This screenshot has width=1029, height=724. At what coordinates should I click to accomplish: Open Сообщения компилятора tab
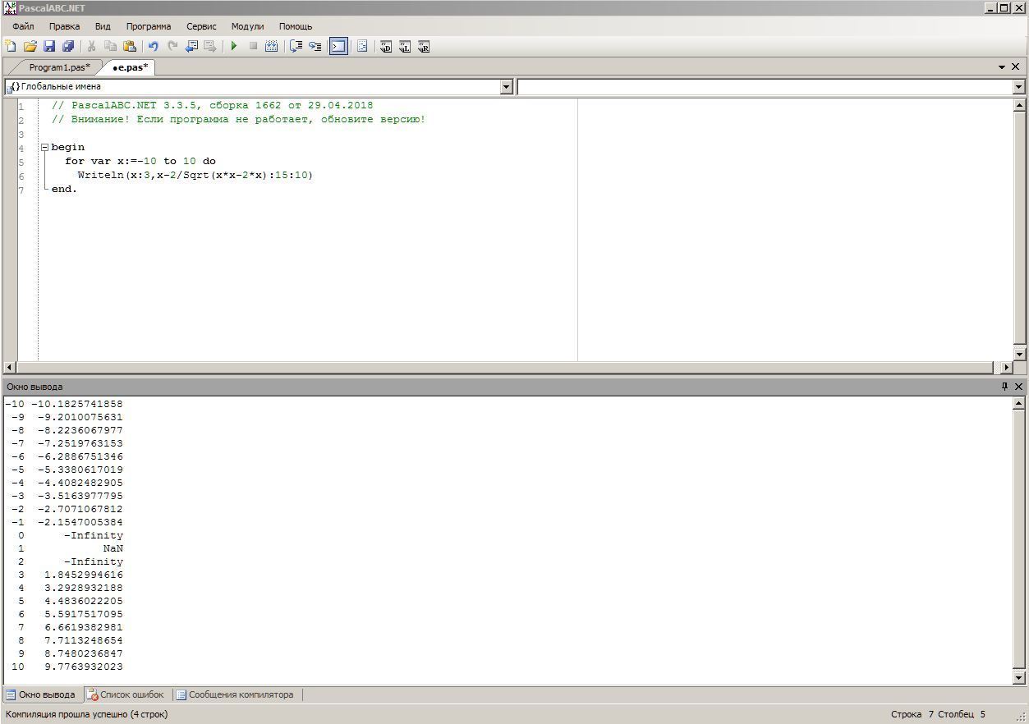pos(235,694)
